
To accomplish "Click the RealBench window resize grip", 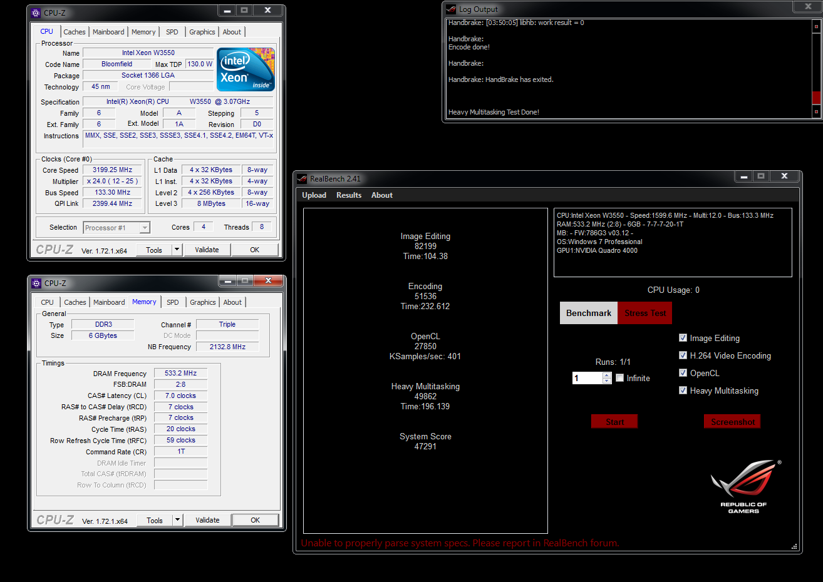I will (x=794, y=546).
